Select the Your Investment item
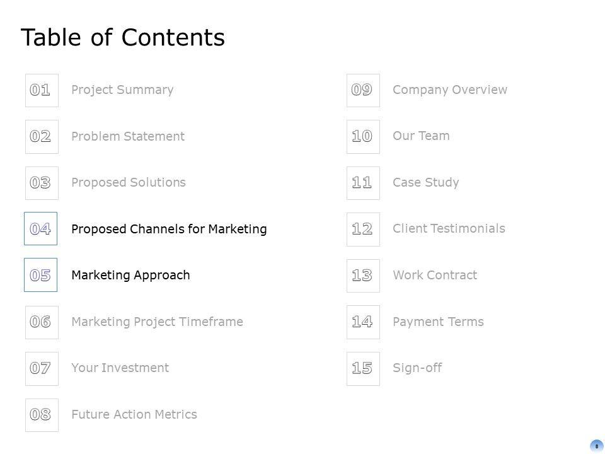The height and width of the screenshot is (454, 605). point(120,368)
